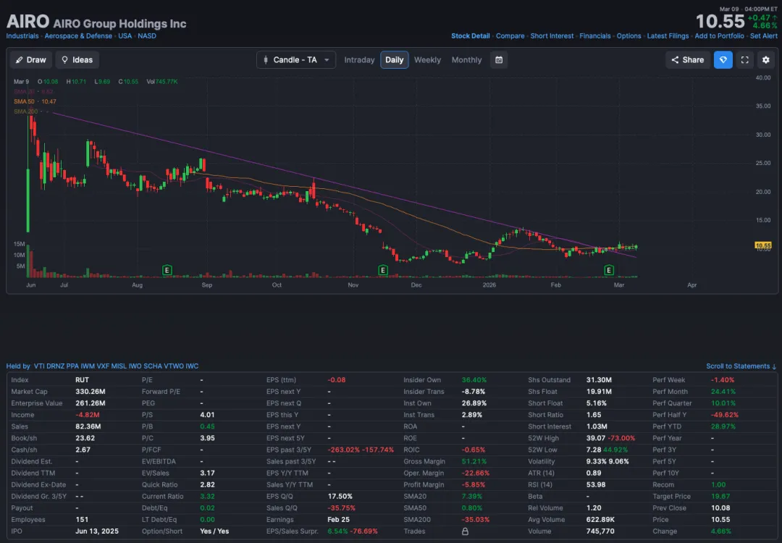Open the USA country link

pyautogui.click(x=125, y=36)
